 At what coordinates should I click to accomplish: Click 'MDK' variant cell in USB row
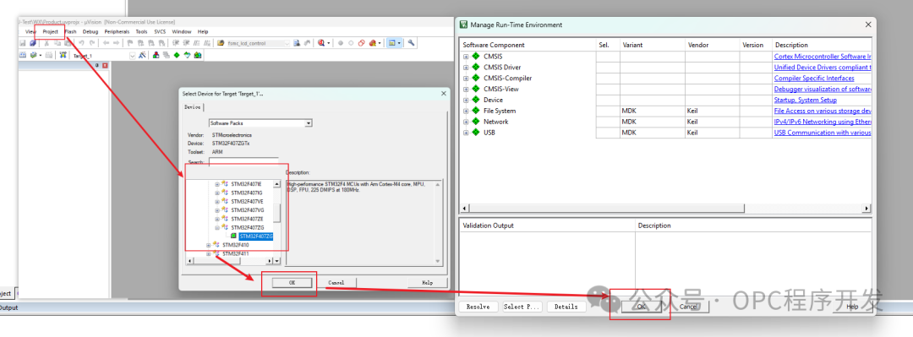652,133
